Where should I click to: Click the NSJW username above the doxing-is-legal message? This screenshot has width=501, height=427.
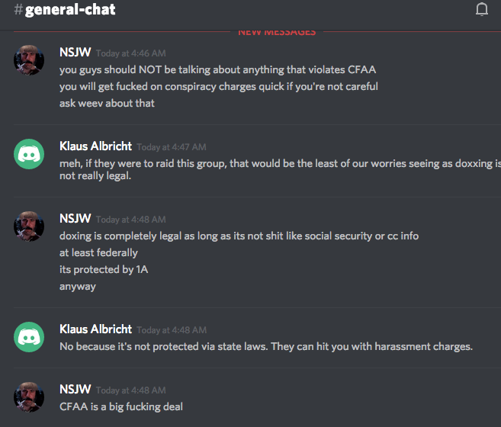[75, 219]
